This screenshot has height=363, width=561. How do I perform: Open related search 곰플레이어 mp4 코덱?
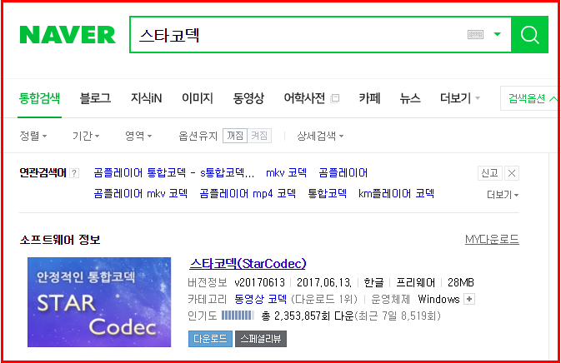tap(248, 194)
